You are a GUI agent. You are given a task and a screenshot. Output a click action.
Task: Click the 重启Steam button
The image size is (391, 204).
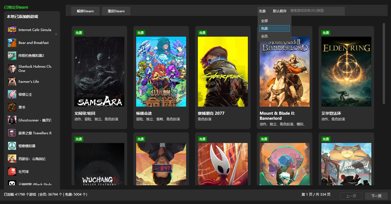point(116,11)
